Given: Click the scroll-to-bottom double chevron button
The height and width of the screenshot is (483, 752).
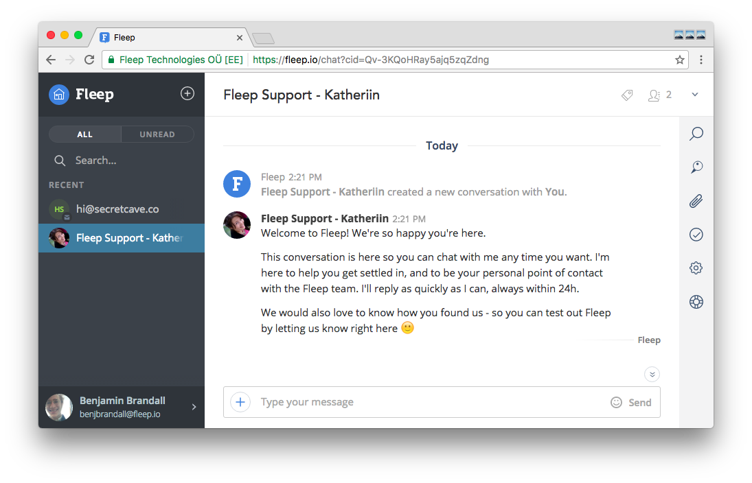Looking at the screenshot, I should [x=652, y=374].
